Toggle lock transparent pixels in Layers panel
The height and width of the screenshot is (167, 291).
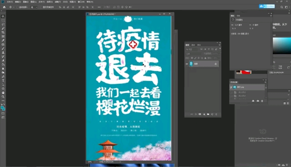pos(192,58)
